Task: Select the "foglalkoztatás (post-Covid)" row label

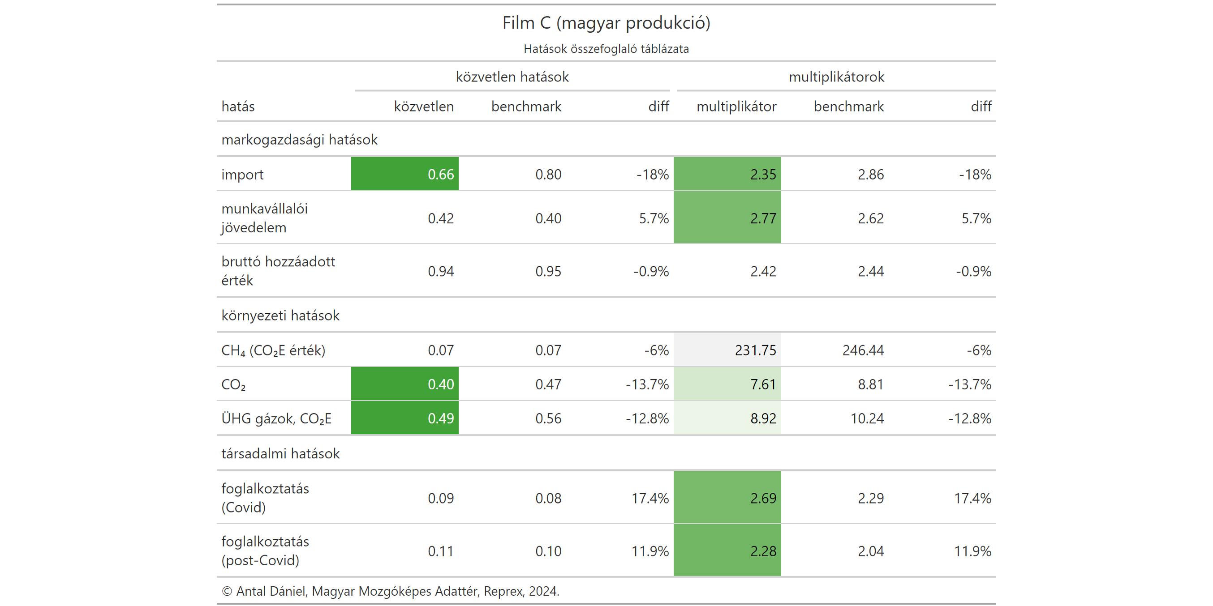Action: pyautogui.click(x=265, y=551)
